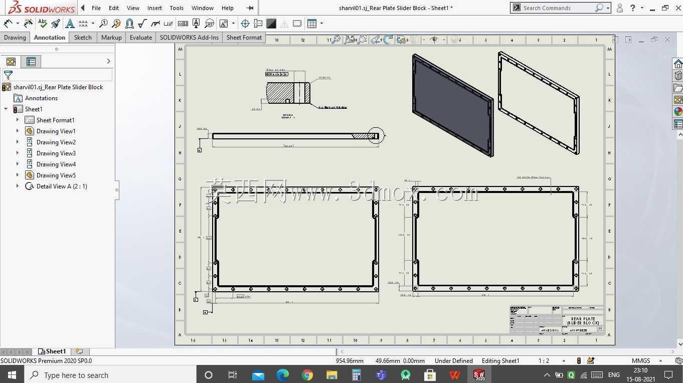Add a Hole Callout
683x383 pixels.
pos(168,23)
